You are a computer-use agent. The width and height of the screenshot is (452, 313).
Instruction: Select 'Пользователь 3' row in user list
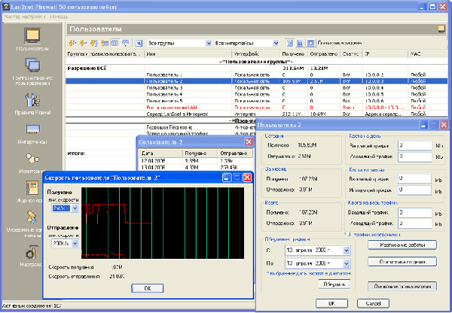[164, 88]
